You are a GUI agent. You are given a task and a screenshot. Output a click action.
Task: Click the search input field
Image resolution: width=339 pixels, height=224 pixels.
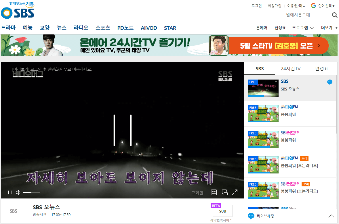click(x=308, y=15)
